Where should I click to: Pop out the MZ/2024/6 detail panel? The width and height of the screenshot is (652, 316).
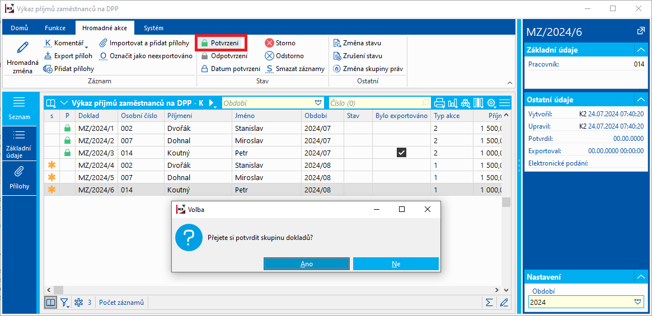click(x=640, y=31)
